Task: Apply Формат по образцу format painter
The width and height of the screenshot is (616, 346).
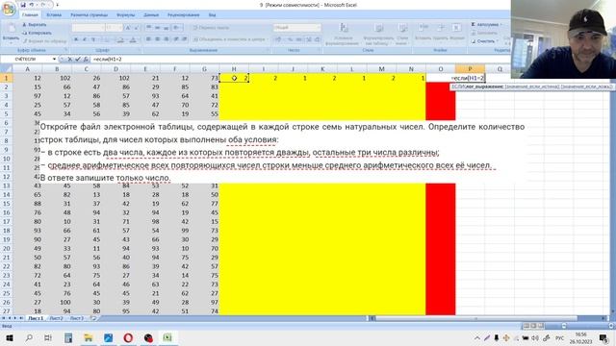Action: coord(44,40)
